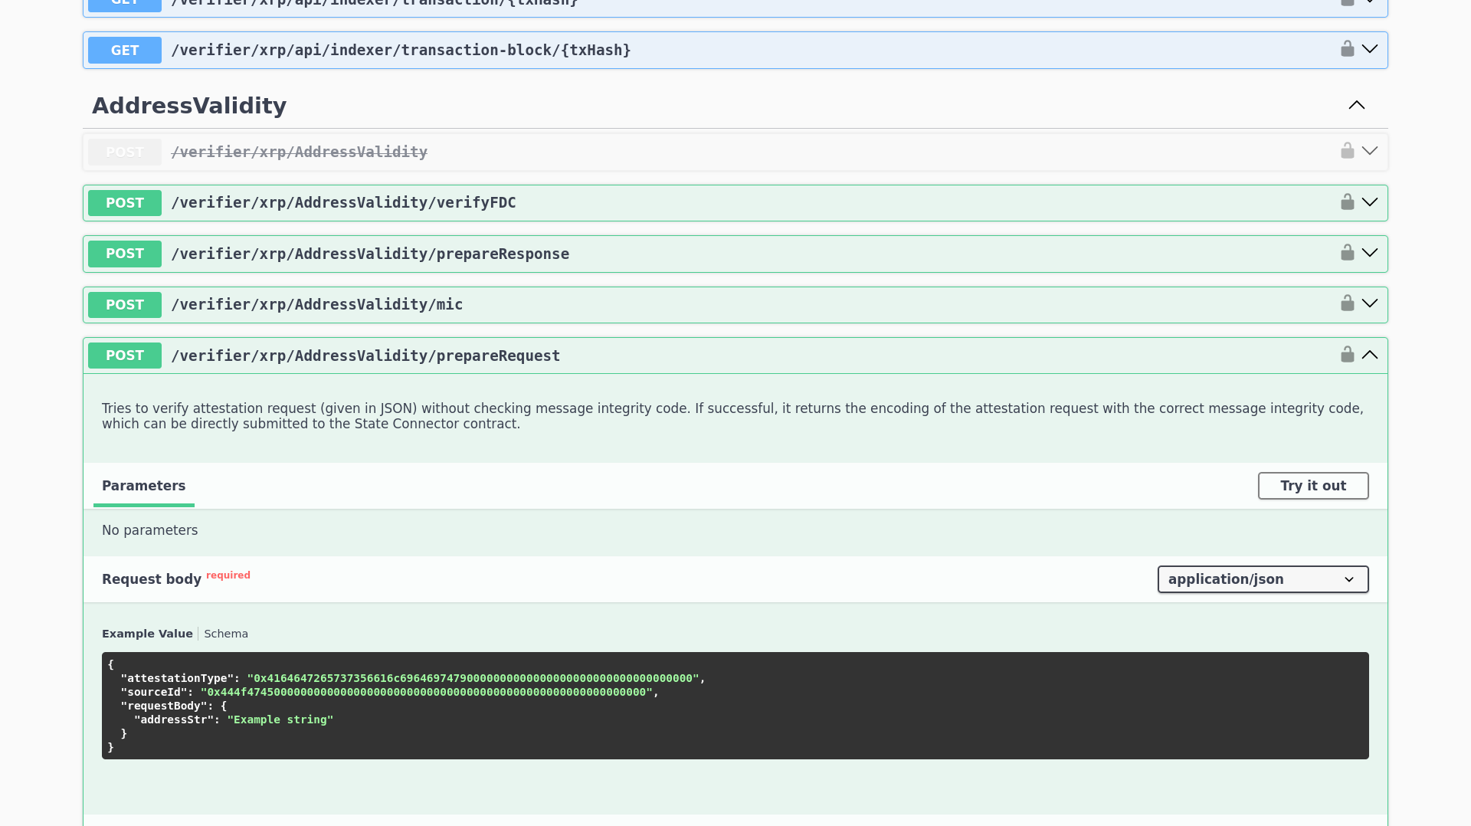Screen dimensions: 1471x826
Task: Expand the deprecated AddressValidity POST endpoint
Action: pos(1371,150)
